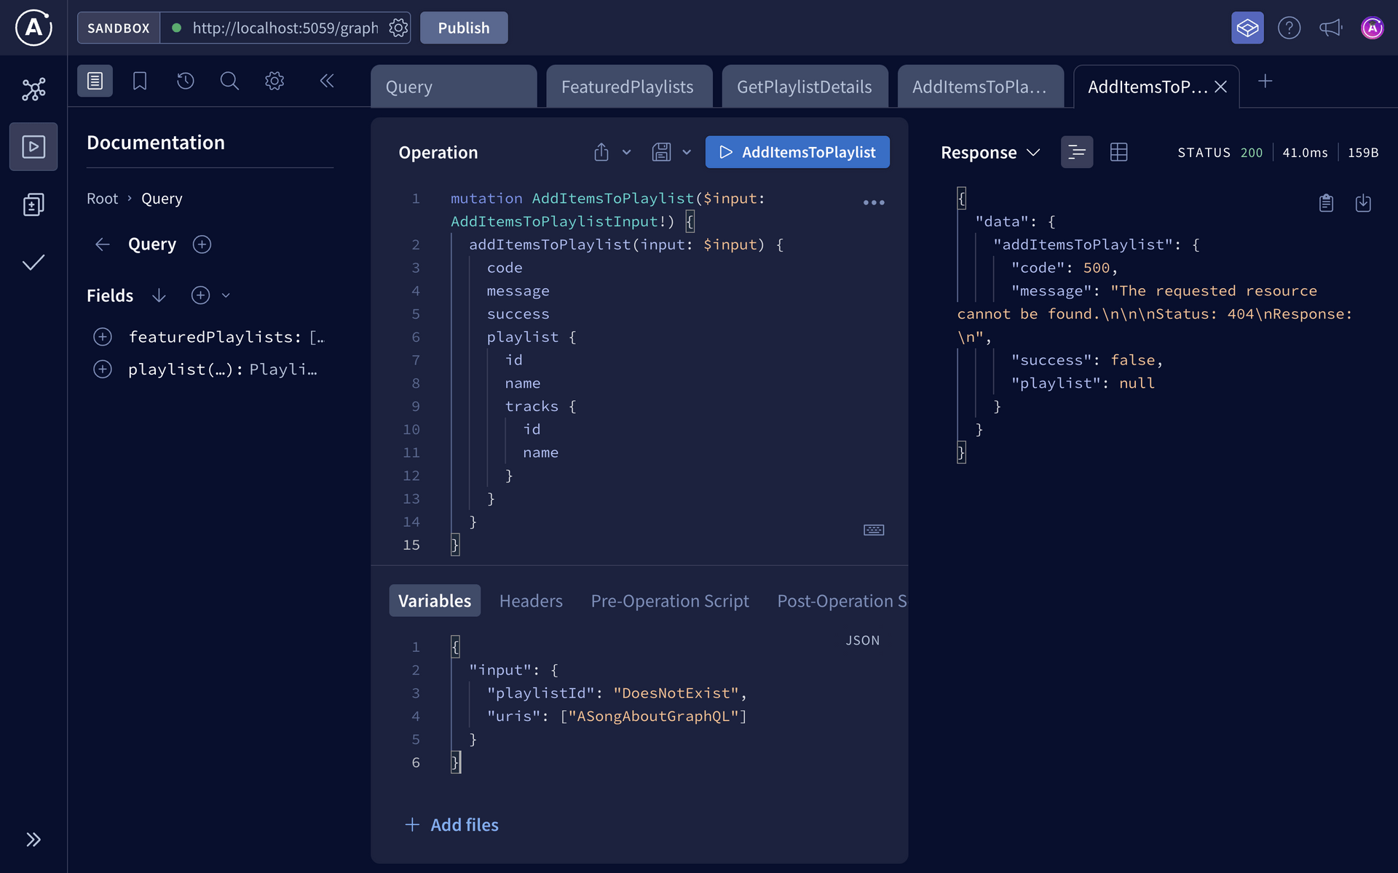
Task: Click the search magnifier icon in documentation panel
Action: click(229, 81)
